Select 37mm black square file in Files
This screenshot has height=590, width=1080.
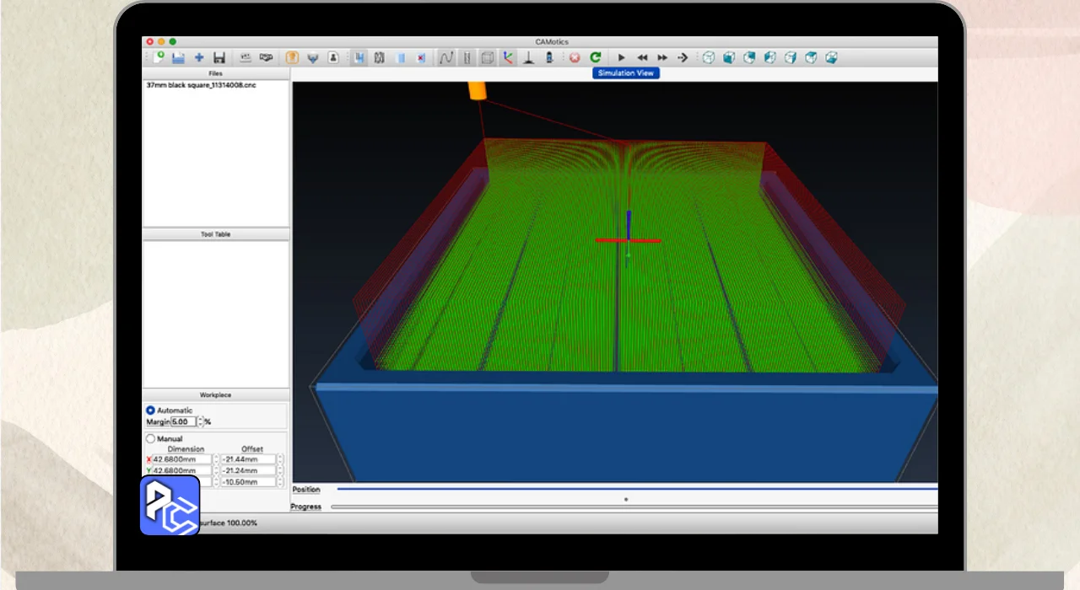tap(201, 86)
